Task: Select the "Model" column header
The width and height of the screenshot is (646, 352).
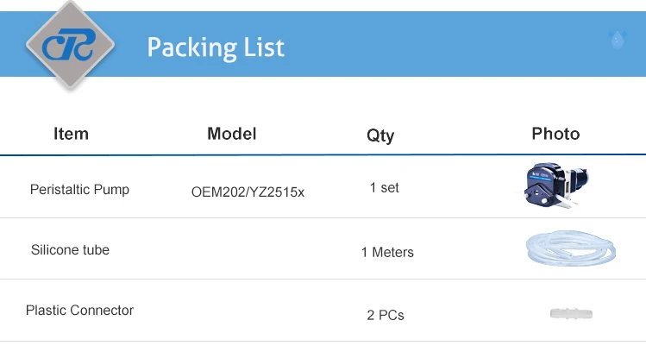Action: click(x=231, y=134)
